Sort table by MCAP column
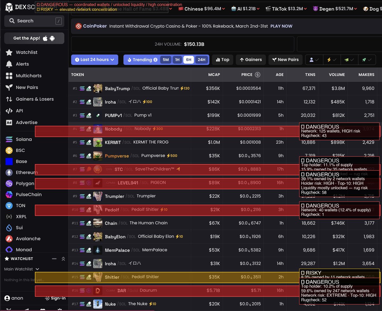The height and width of the screenshot is (311, 382). (214, 75)
